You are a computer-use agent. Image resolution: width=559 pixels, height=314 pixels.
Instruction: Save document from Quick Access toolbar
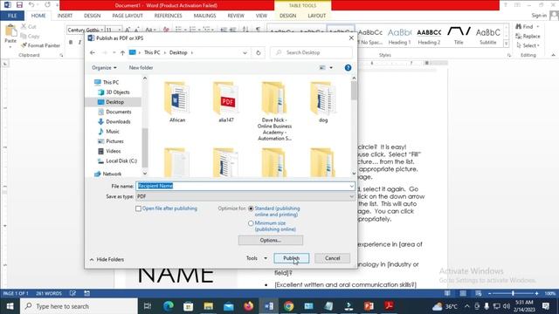[19, 5]
